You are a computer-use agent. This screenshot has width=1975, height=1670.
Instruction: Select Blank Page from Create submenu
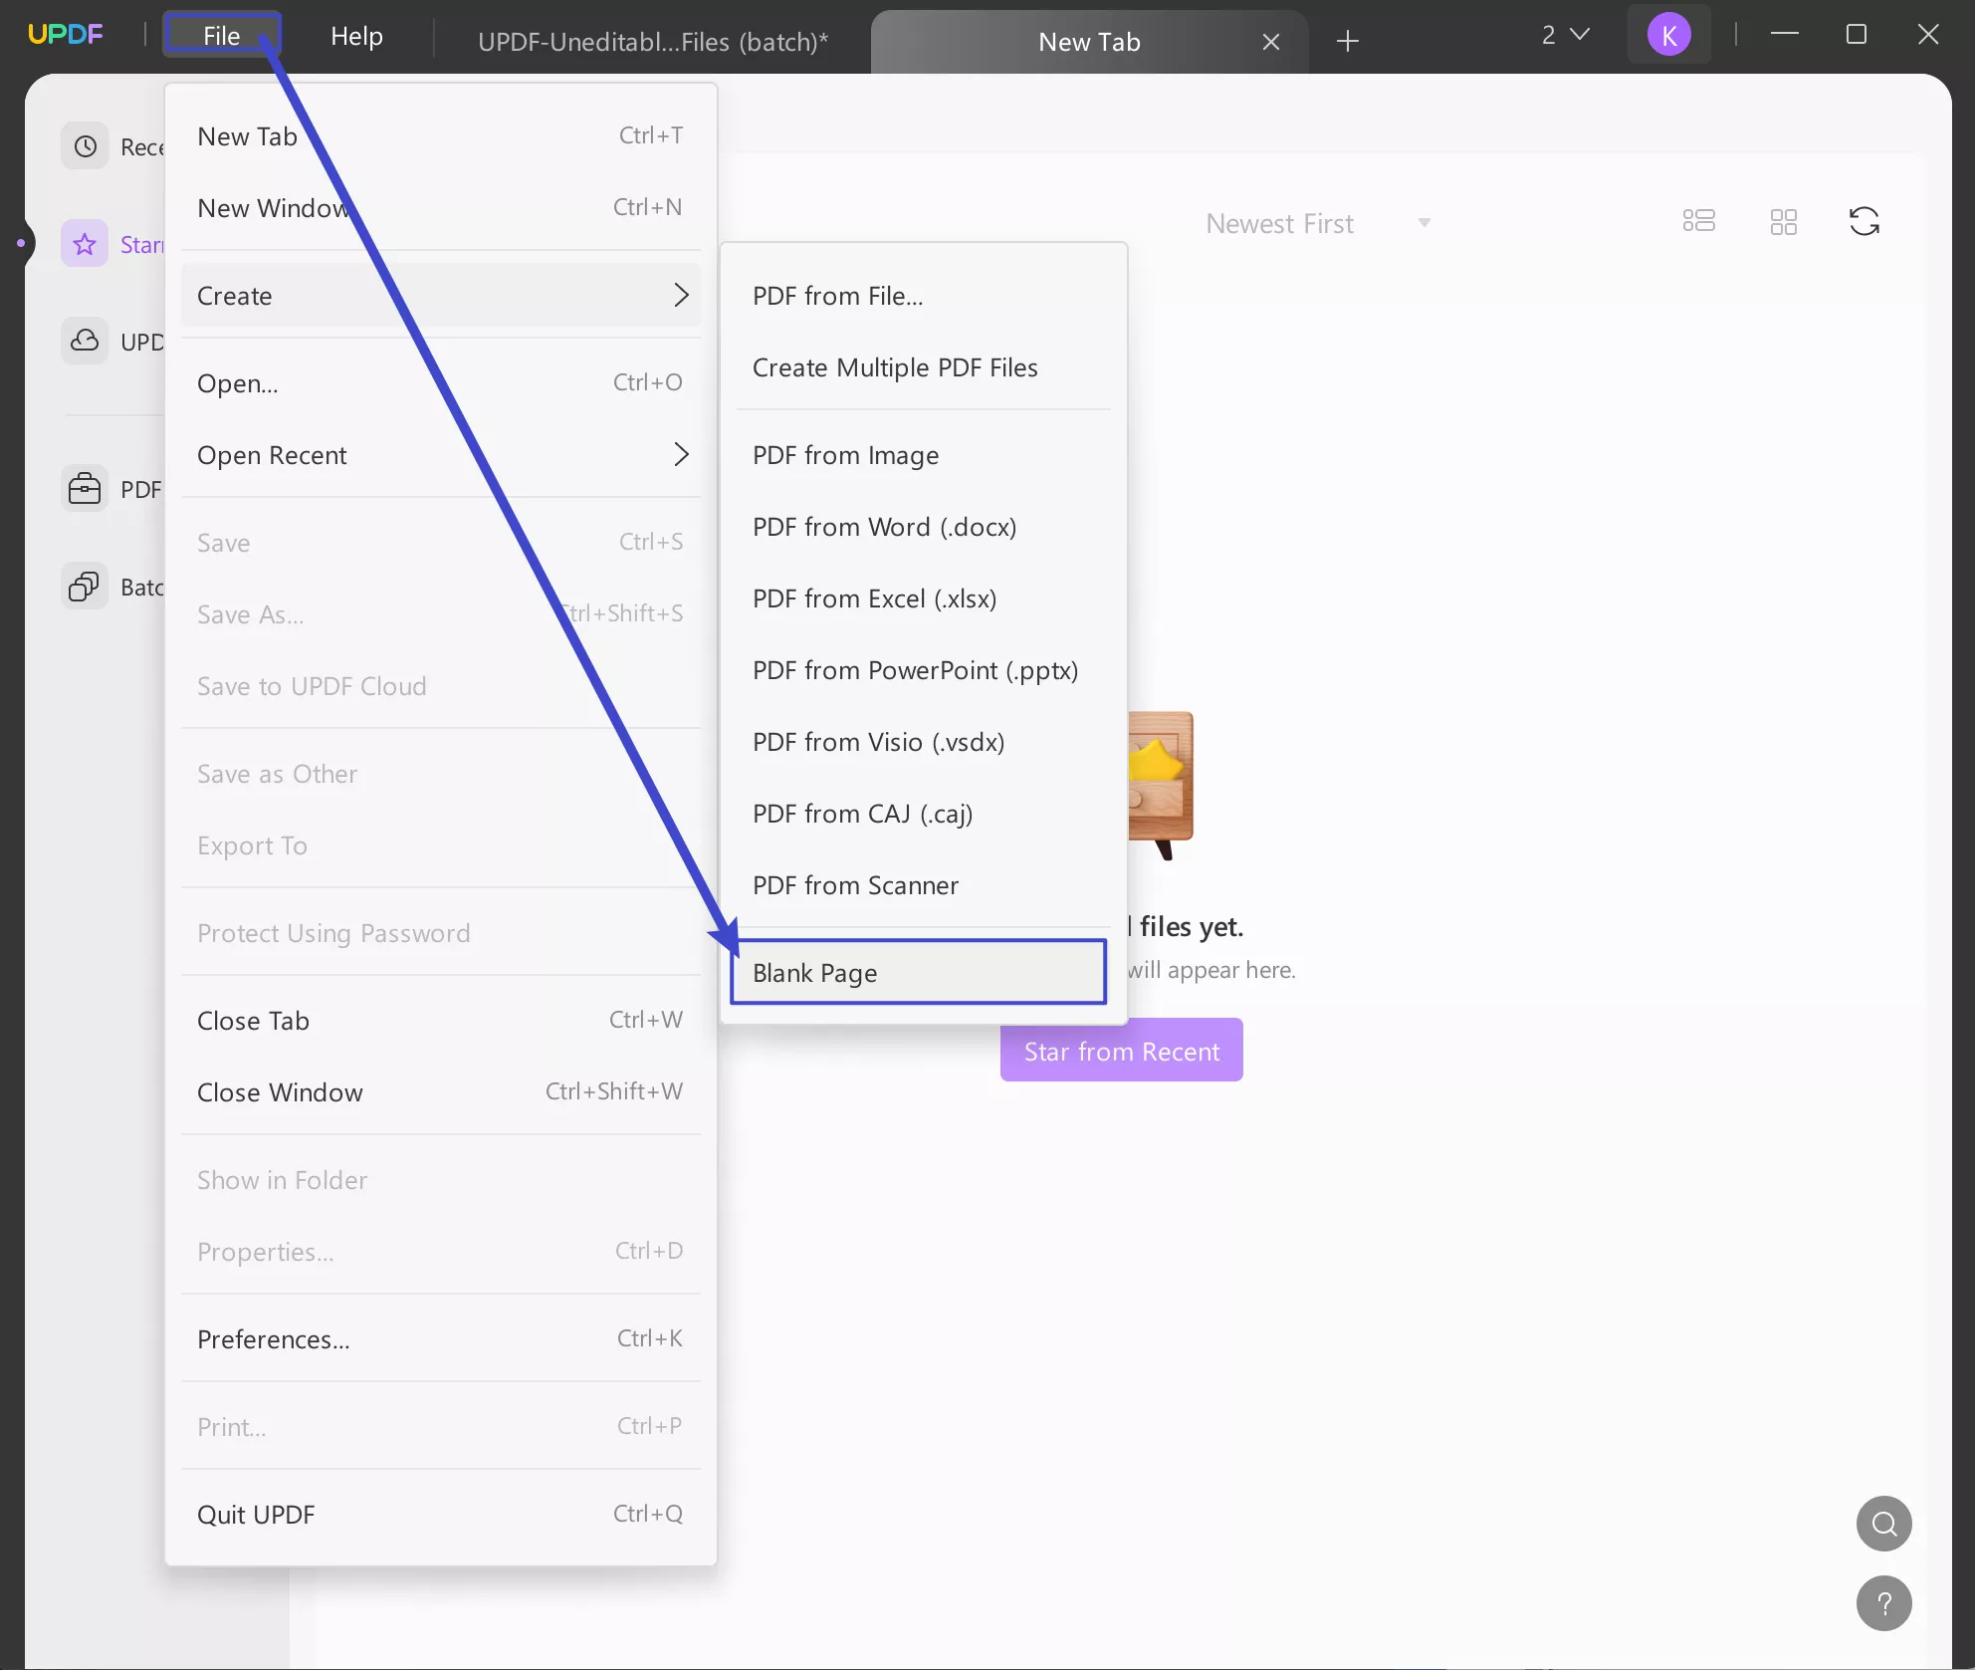917,972
